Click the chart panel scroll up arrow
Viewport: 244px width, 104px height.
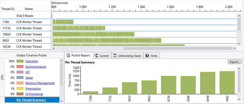pos(239,68)
